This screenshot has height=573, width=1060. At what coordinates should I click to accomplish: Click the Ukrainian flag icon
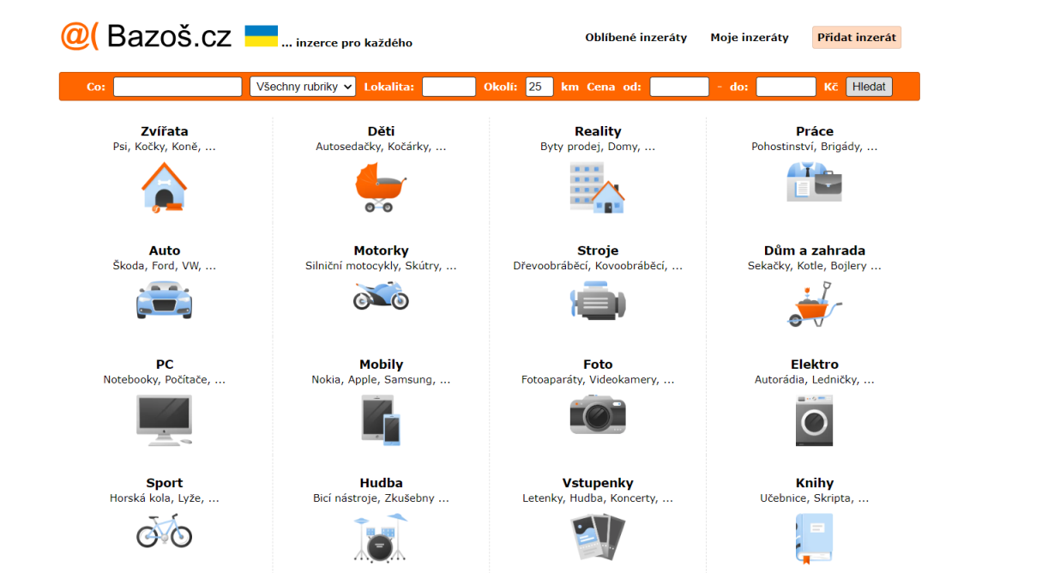coord(261,36)
